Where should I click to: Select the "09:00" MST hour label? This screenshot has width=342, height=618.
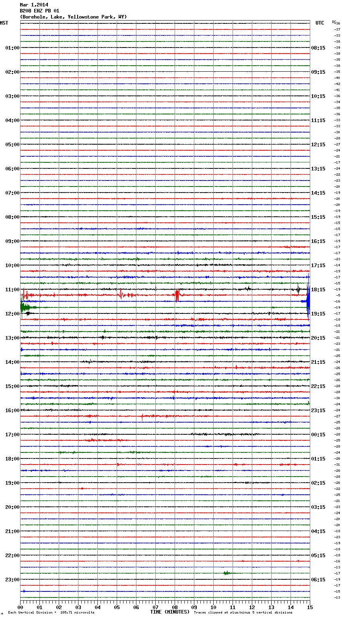12,241
